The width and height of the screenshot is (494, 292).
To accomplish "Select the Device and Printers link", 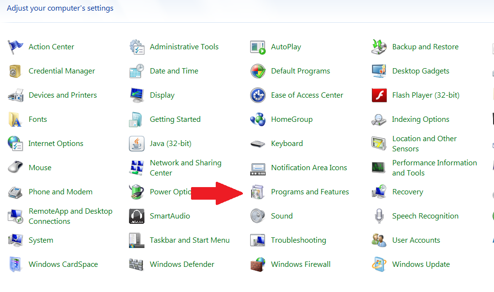I will [63, 95].
